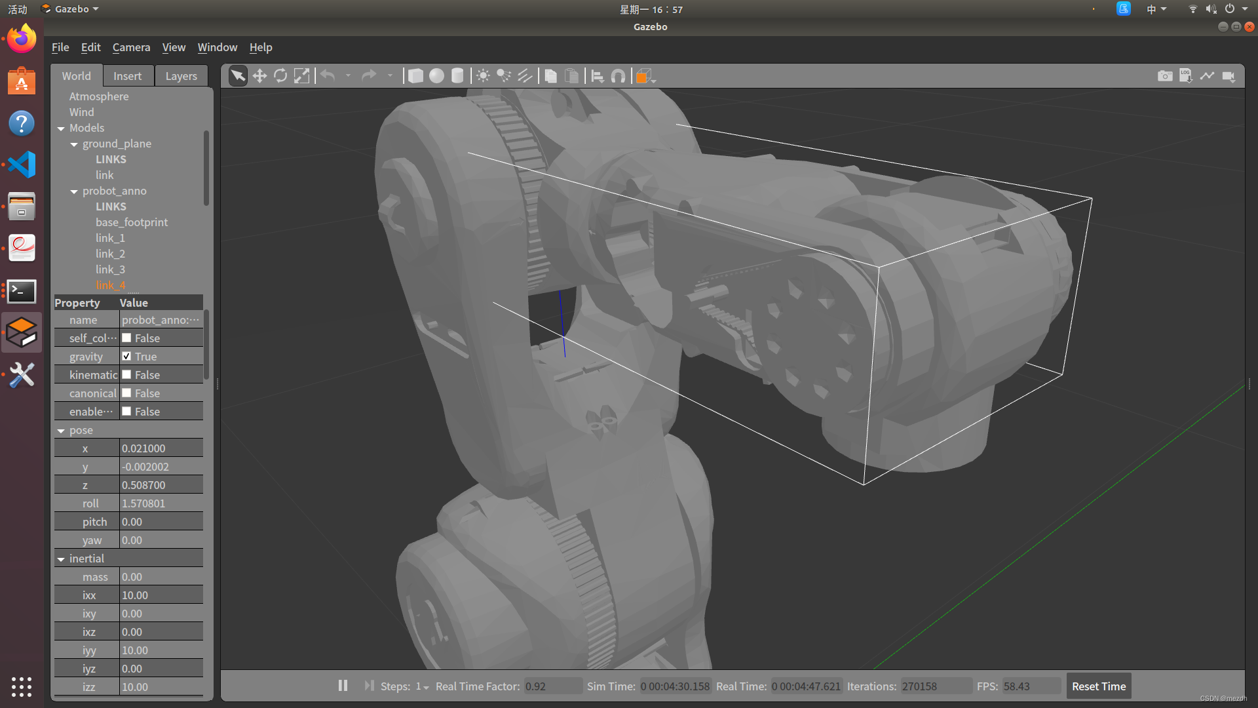Collapse the pose property group
The width and height of the screenshot is (1258, 708).
pyautogui.click(x=61, y=431)
